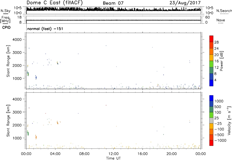Click the "18" frequency axis tick
The width and height of the screenshot is (232, 160).
[x=19, y=17]
